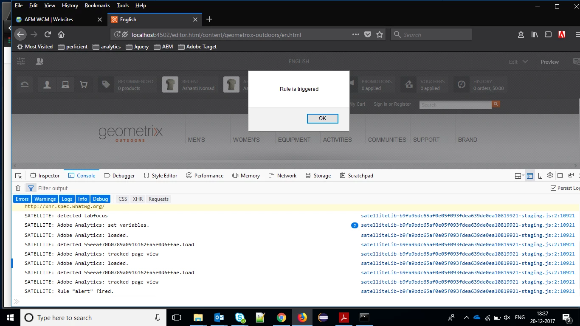580x326 pixels.
Task: Enable the Requests filter in console
Action: click(x=159, y=199)
